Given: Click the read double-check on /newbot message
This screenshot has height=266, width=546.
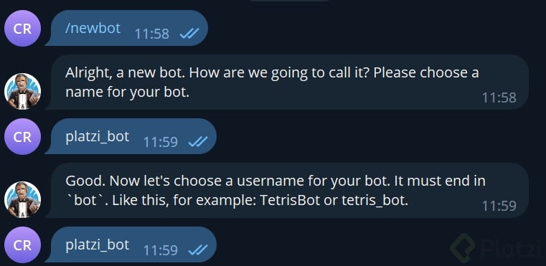Looking at the screenshot, I should click(189, 34).
